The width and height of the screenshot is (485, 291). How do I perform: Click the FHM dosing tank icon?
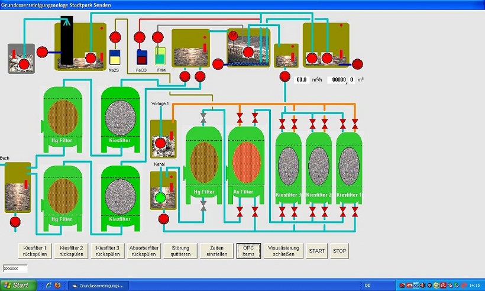click(160, 56)
